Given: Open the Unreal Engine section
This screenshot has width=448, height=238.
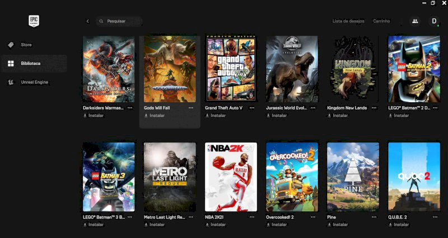Looking at the screenshot, I should click(34, 82).
